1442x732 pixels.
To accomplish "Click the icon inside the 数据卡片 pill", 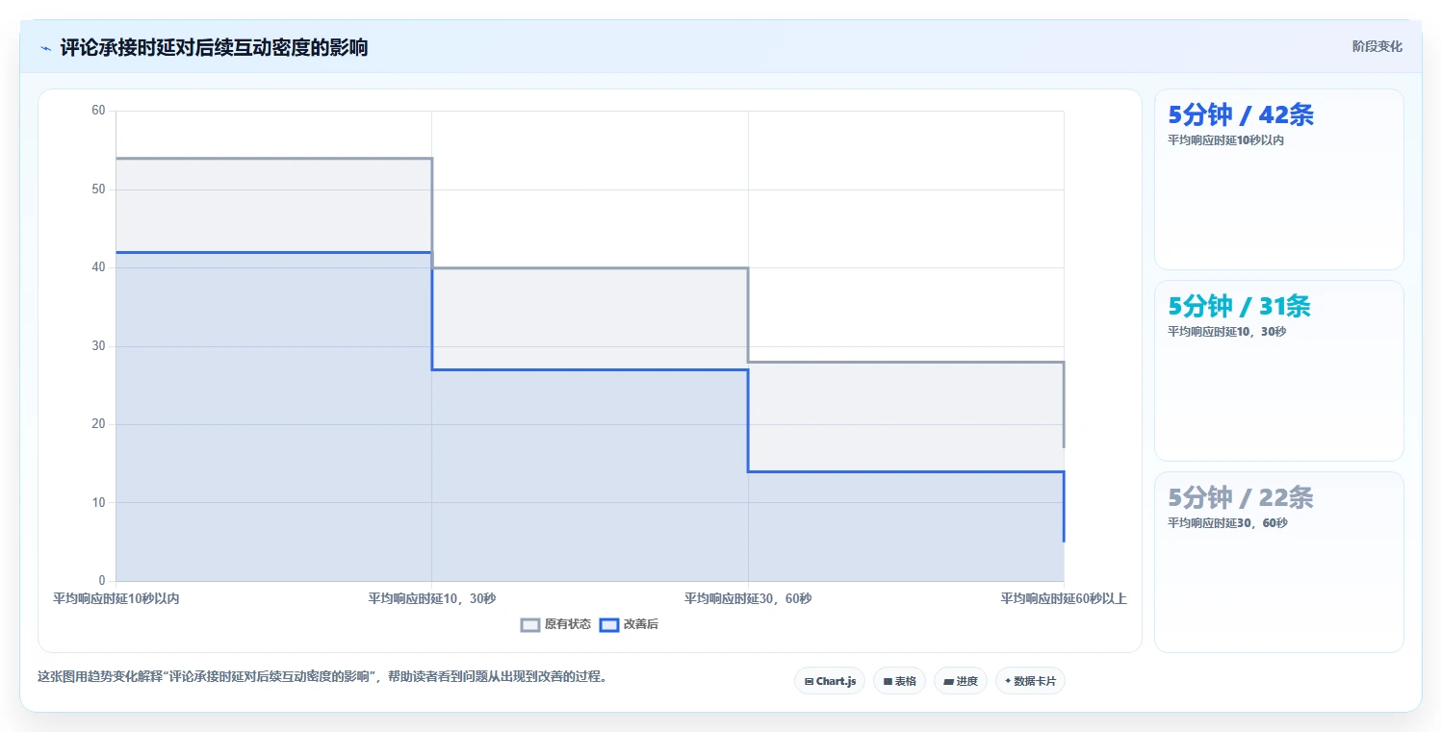I will point(1008,681).
